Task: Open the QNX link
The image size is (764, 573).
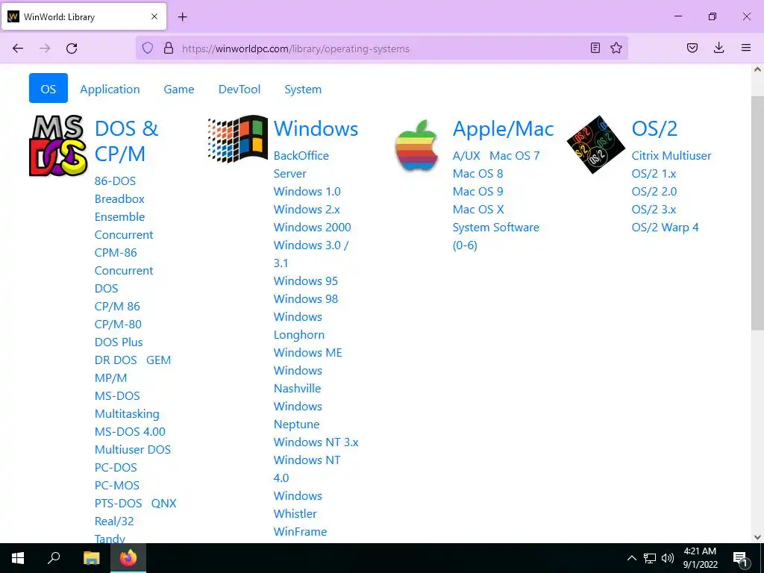Action: [x=163, y=504]
